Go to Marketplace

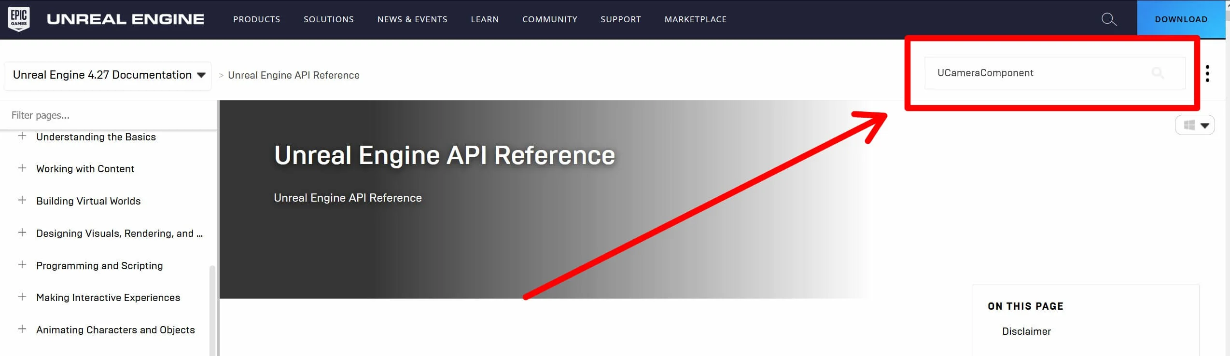click(695, 19)
